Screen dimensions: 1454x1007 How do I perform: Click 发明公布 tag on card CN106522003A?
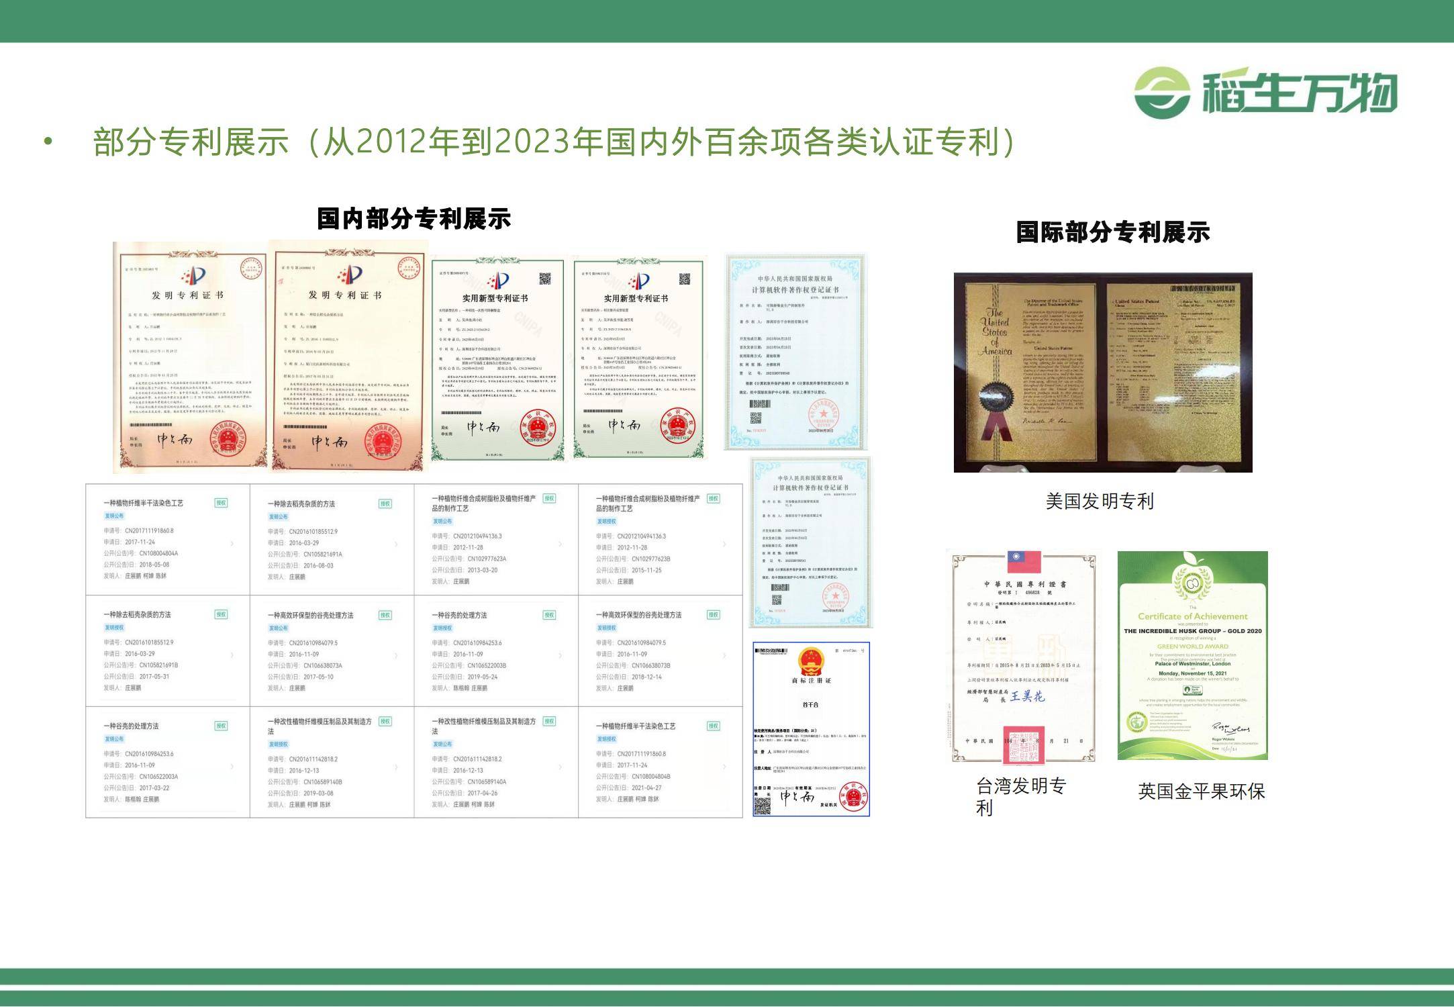click(x=113, y=738)
